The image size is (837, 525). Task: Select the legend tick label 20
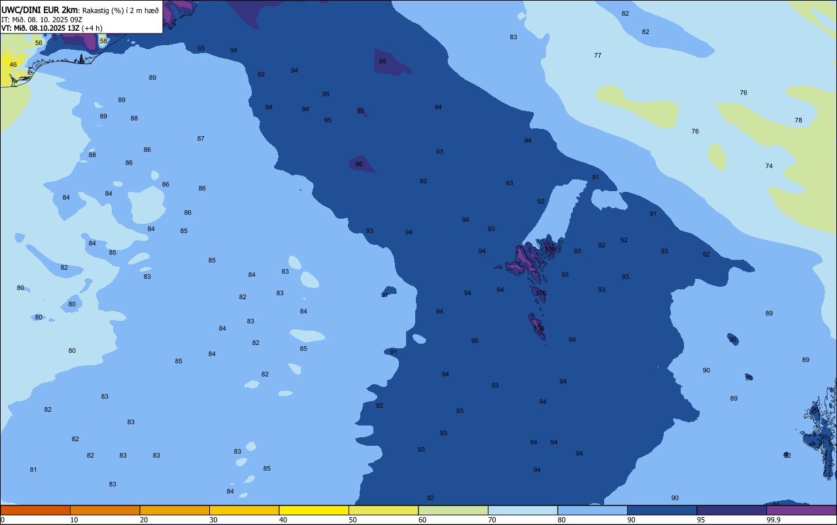(x=144, y=520)
